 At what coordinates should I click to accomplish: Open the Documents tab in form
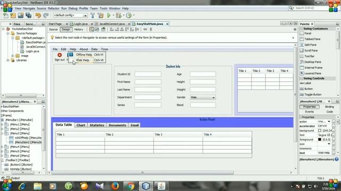pos(117,125)
